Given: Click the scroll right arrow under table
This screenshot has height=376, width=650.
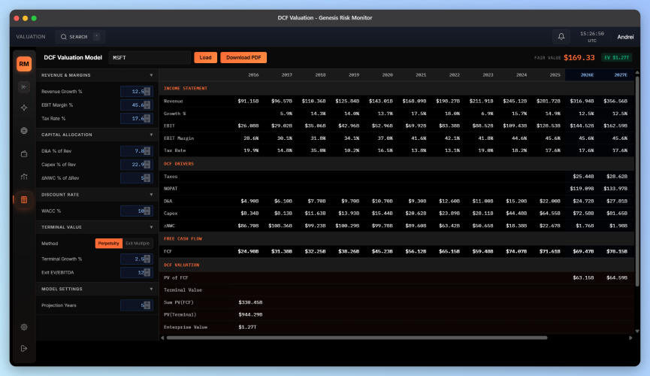Looking at the screenshot, I should pos(630,338).
